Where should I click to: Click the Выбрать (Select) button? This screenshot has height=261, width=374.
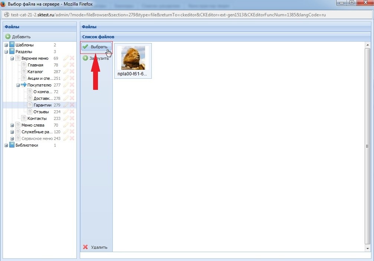96,47
